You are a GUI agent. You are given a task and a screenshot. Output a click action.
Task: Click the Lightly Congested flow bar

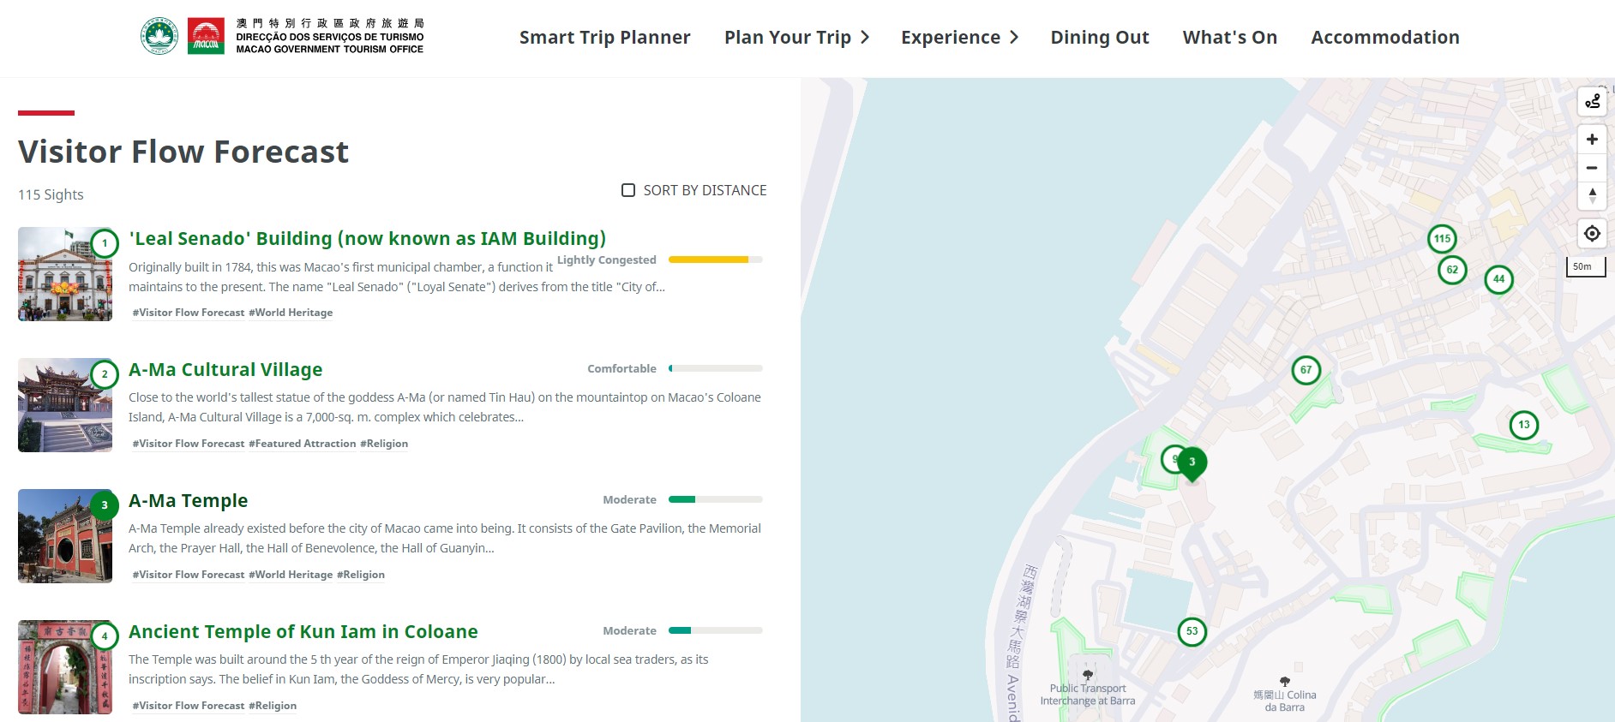point(715,260)
